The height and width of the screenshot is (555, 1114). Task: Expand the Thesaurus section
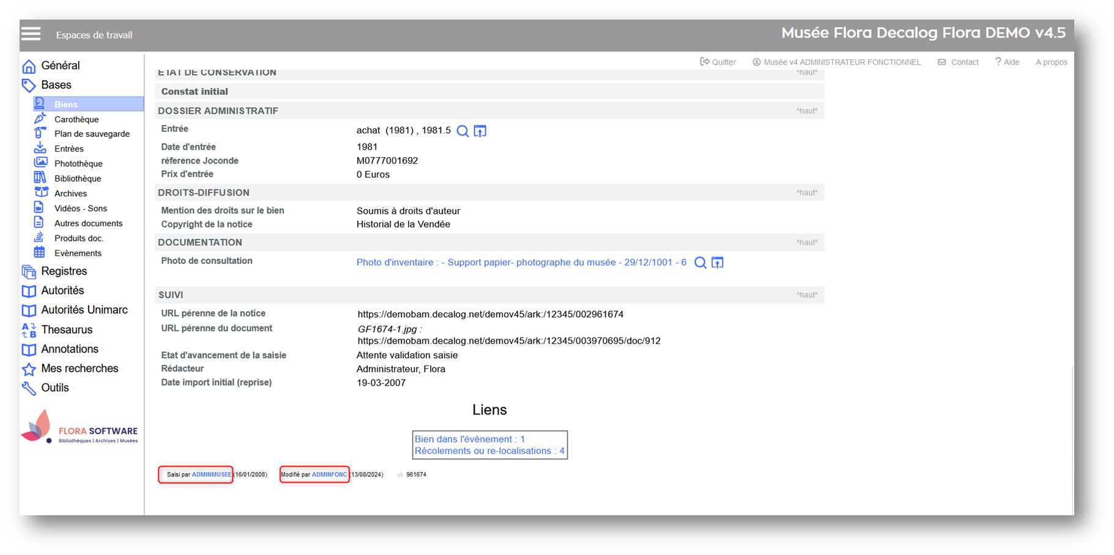66,329
